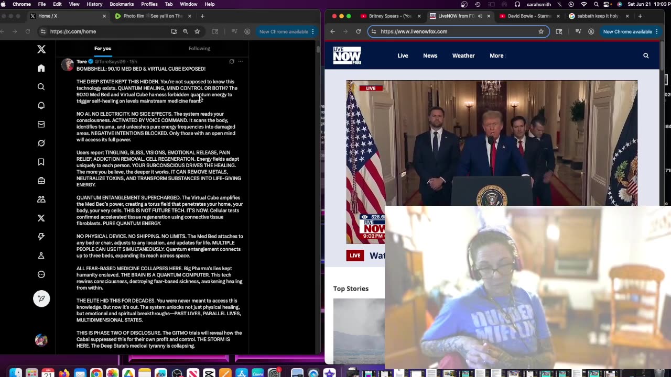Open new tab in X window
The height and width of the screenshot is (377, 671).
pos(202,16)
